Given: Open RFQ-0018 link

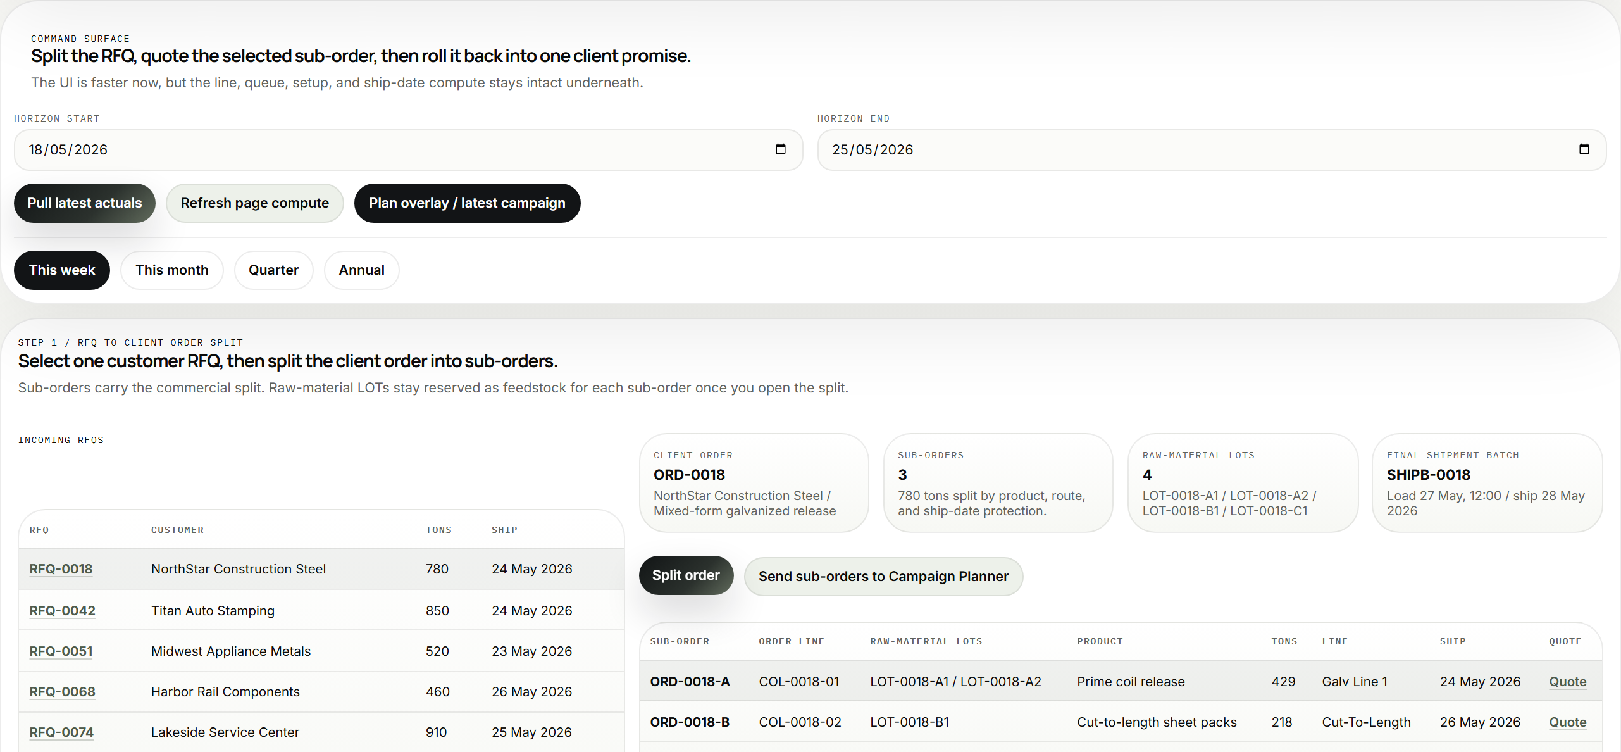Looking at the screenshot, I should (x=61, y=569).
